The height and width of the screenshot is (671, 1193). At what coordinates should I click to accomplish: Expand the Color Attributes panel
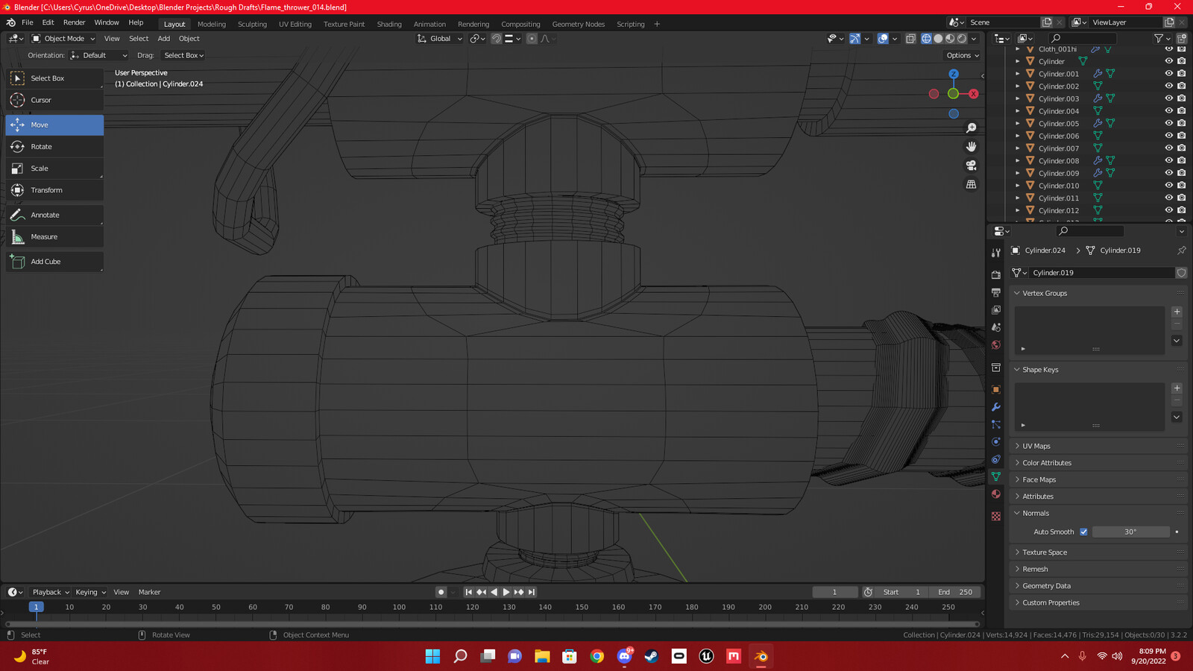1098,463
